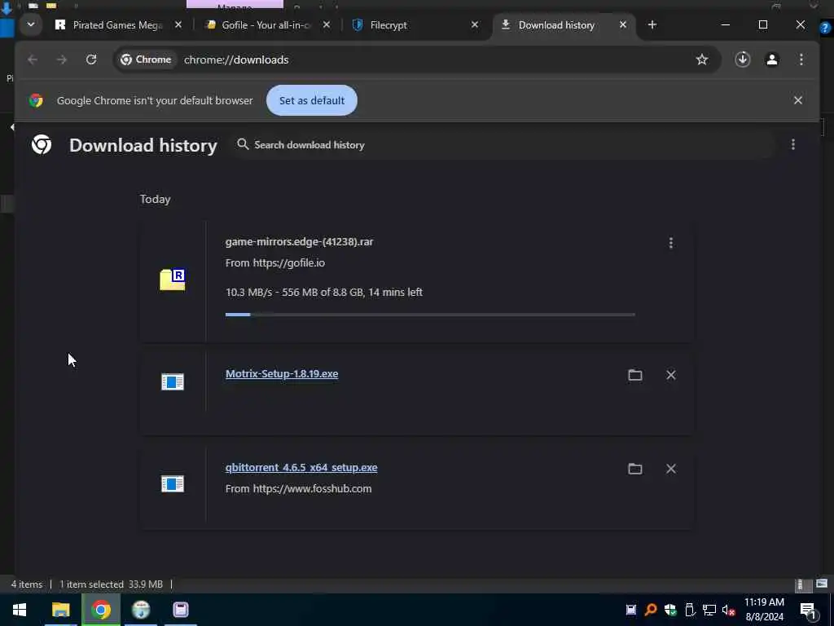This screenshot has height=626, width=834.
Task: Open the Windows Security tray icon
Action: (670, 610)
